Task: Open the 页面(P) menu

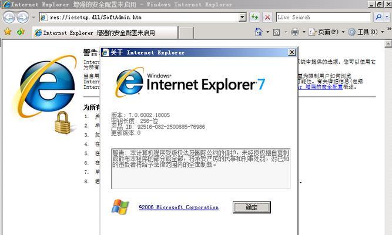Action: [x=327, y=32]
